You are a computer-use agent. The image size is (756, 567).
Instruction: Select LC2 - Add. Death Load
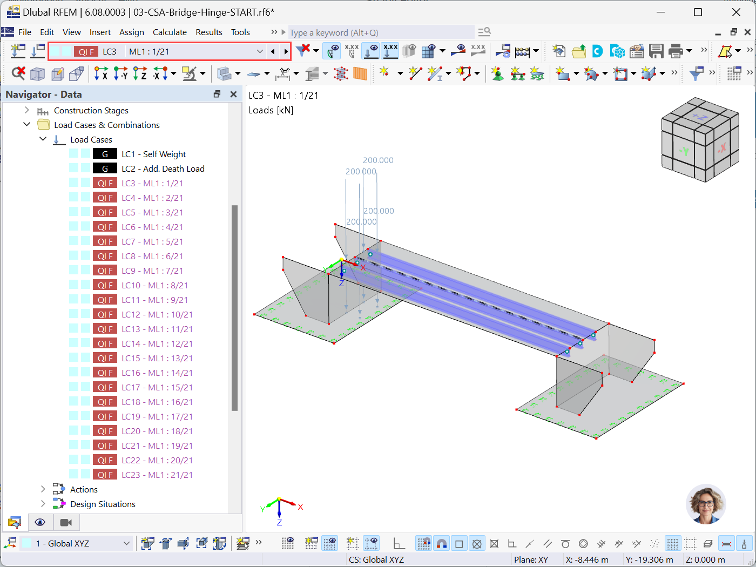(163, 168)
